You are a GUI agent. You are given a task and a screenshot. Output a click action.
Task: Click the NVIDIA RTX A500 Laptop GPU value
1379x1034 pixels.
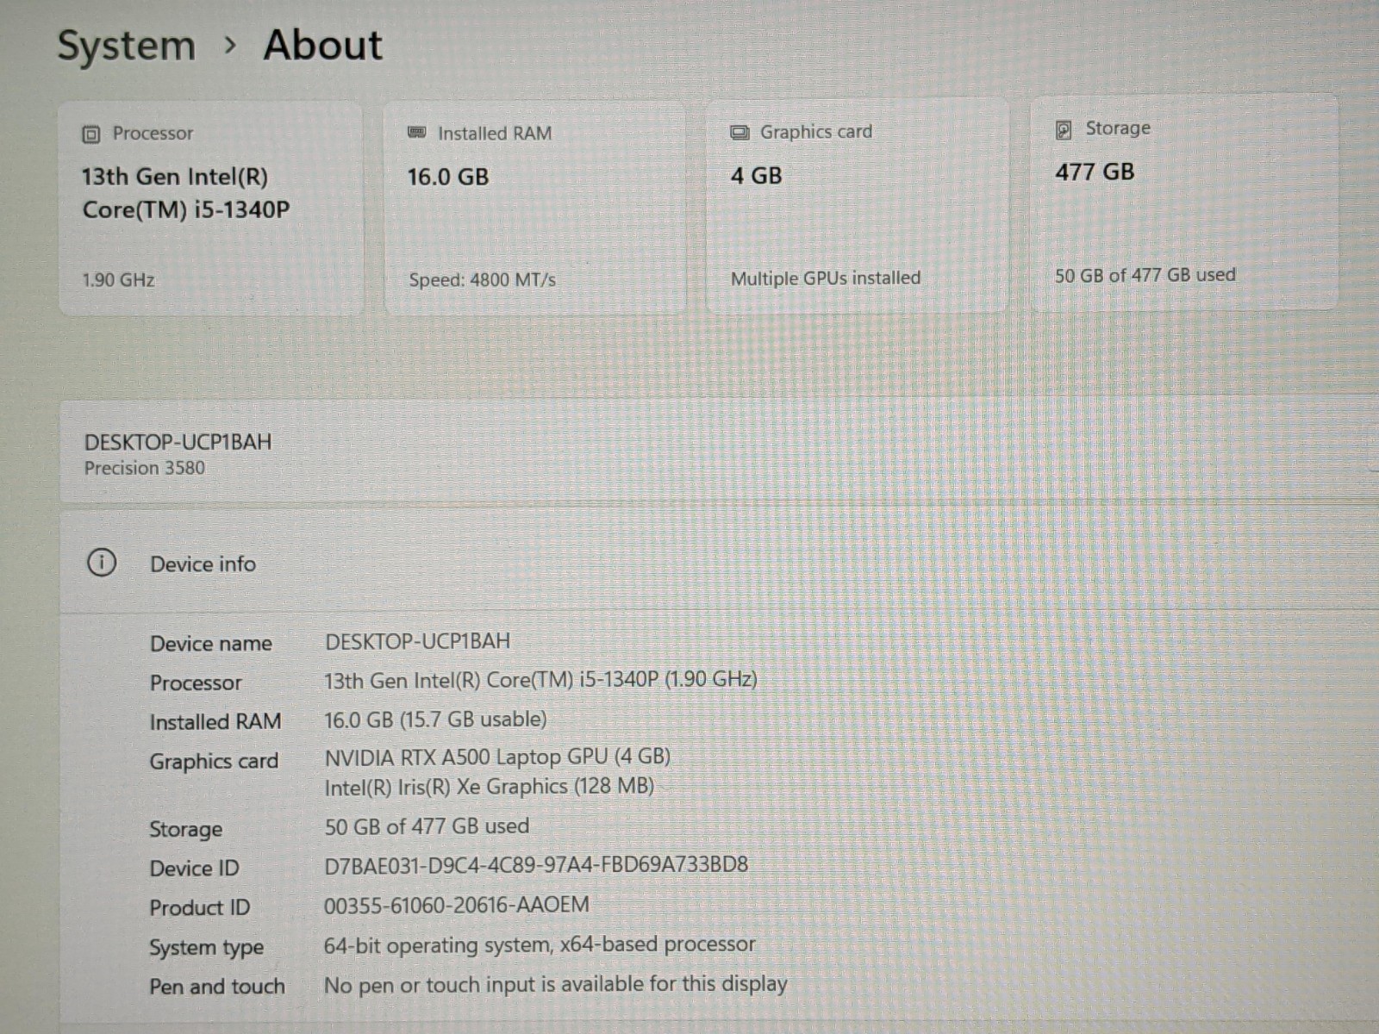(497, 757)
